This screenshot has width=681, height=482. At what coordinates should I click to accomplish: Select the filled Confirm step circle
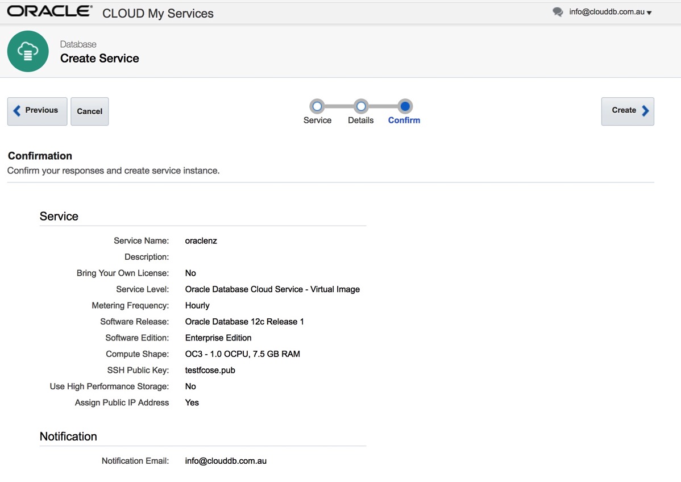point(405,106)
